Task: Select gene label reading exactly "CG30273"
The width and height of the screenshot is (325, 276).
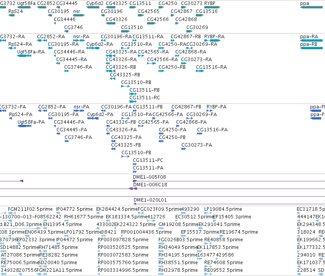Action: [x=192, y=3]
